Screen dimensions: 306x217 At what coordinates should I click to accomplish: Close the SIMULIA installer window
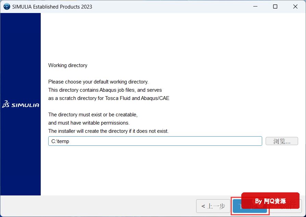[295, 7]
